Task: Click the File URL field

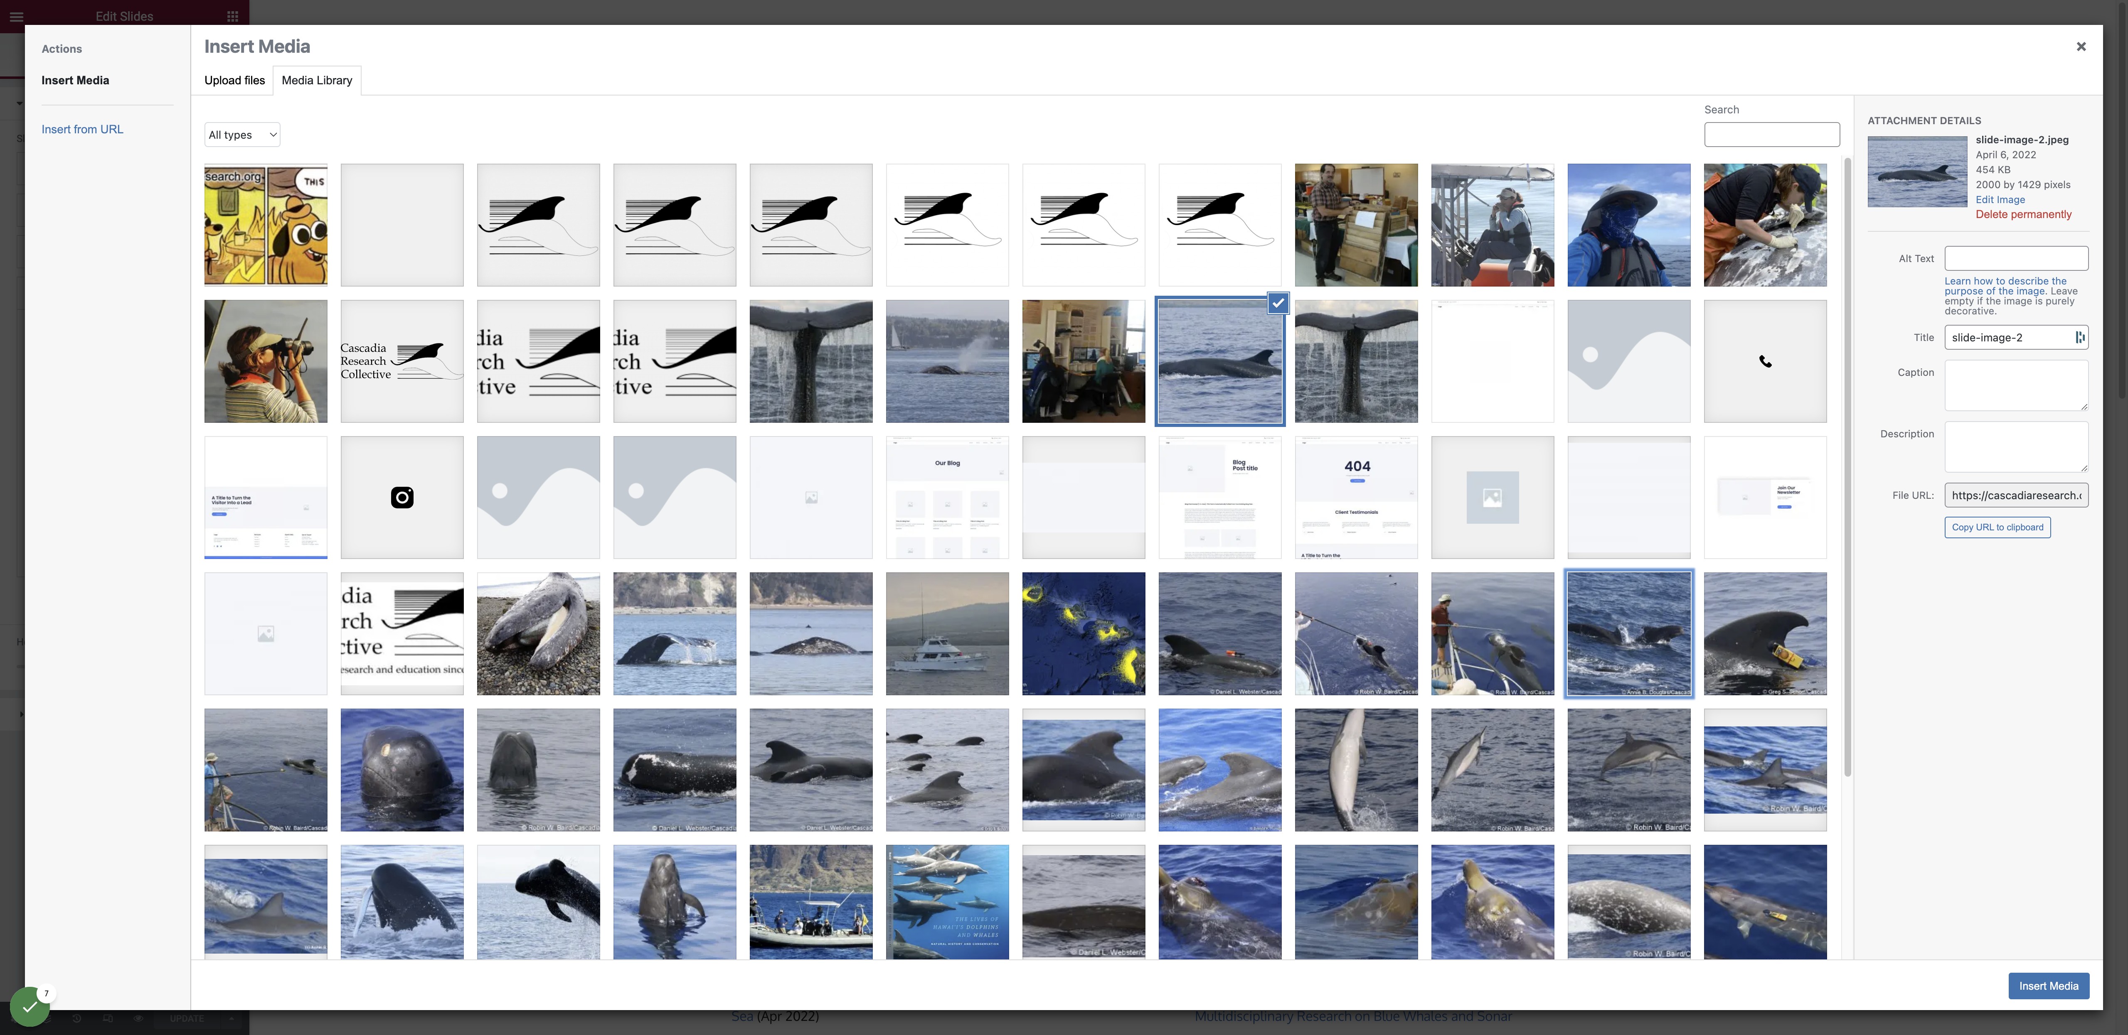Action: click(x=2016, y=495)
